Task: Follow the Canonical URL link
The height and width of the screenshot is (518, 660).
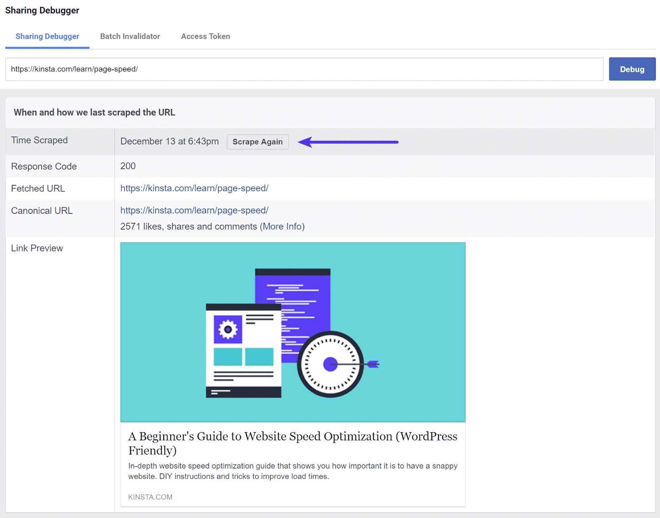Action: pyautogui.click(x=194, y=211)
